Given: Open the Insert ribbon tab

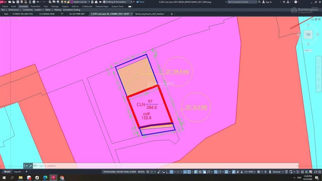Looking at the screenshot, I should point(14,6).
